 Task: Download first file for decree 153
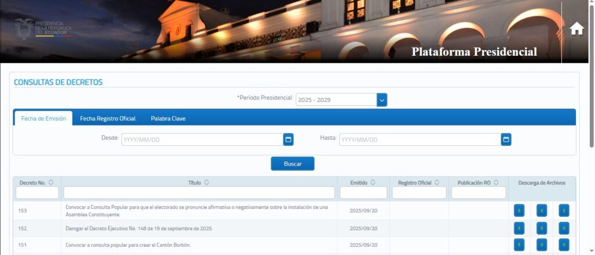coord(519,210)
